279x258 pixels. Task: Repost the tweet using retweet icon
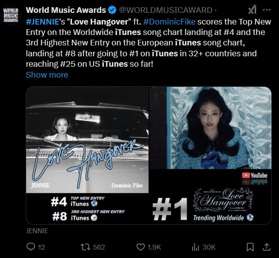[x=85, y=247]
